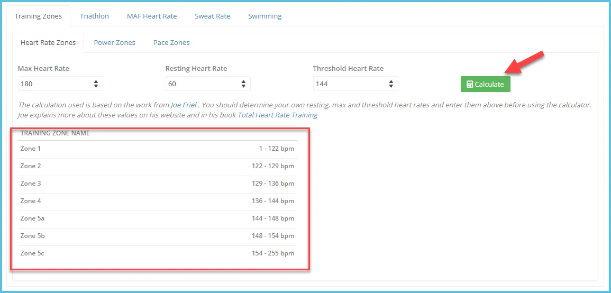
Task: Open the MAF Heart Rate tab
Action: click(152, 16)
